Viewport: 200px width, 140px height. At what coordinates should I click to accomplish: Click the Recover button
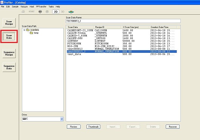(173, 127)
